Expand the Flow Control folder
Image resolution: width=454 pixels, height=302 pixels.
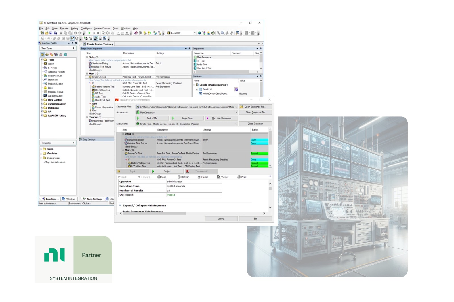pyautogui.click(x=42, y=100)
